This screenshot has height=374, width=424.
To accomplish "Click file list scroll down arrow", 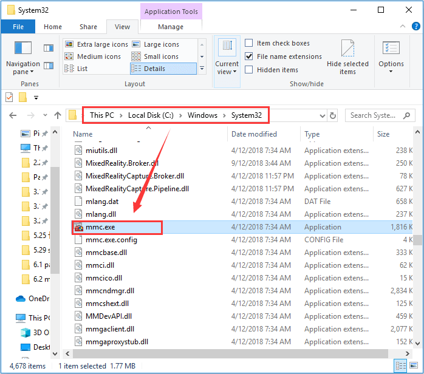I will tap(417, 344).
